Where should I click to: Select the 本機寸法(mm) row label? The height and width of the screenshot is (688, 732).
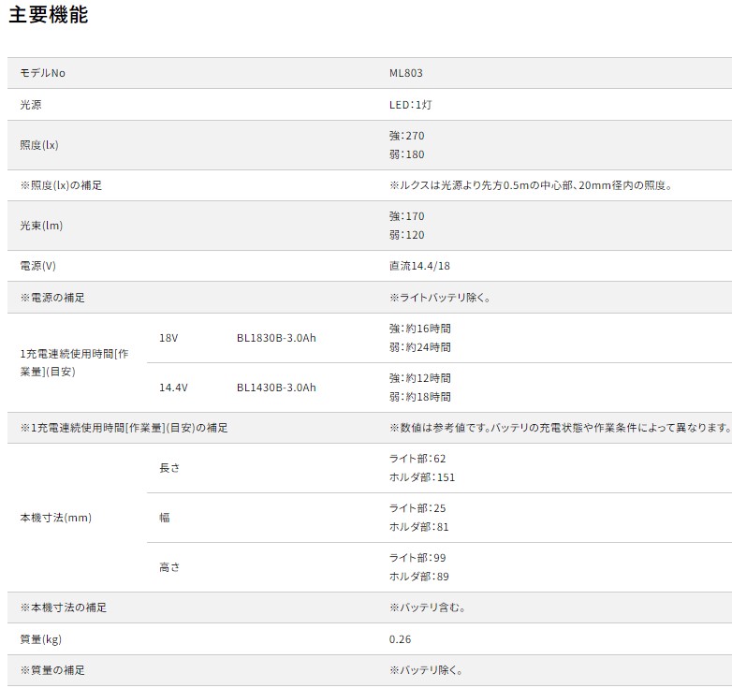(56, 518)
